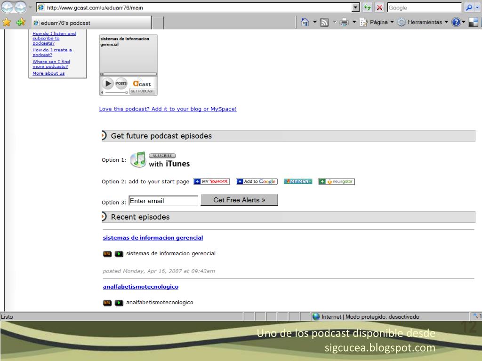Open How do I create a podcast link
This screenshot has width=482, height=361.
(x=52, y=53)
